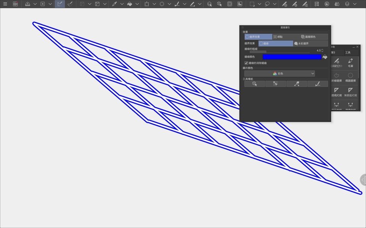The image size is (366, 228).
Task: Switch to the 工具 tab
Action: (349, 52)
